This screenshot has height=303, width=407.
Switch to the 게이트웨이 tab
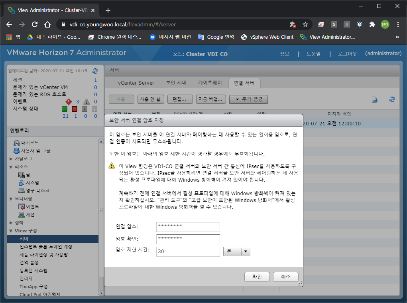click(x=210, y=83)
